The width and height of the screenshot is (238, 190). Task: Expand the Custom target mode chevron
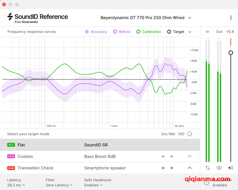click(x=189, y=157)
